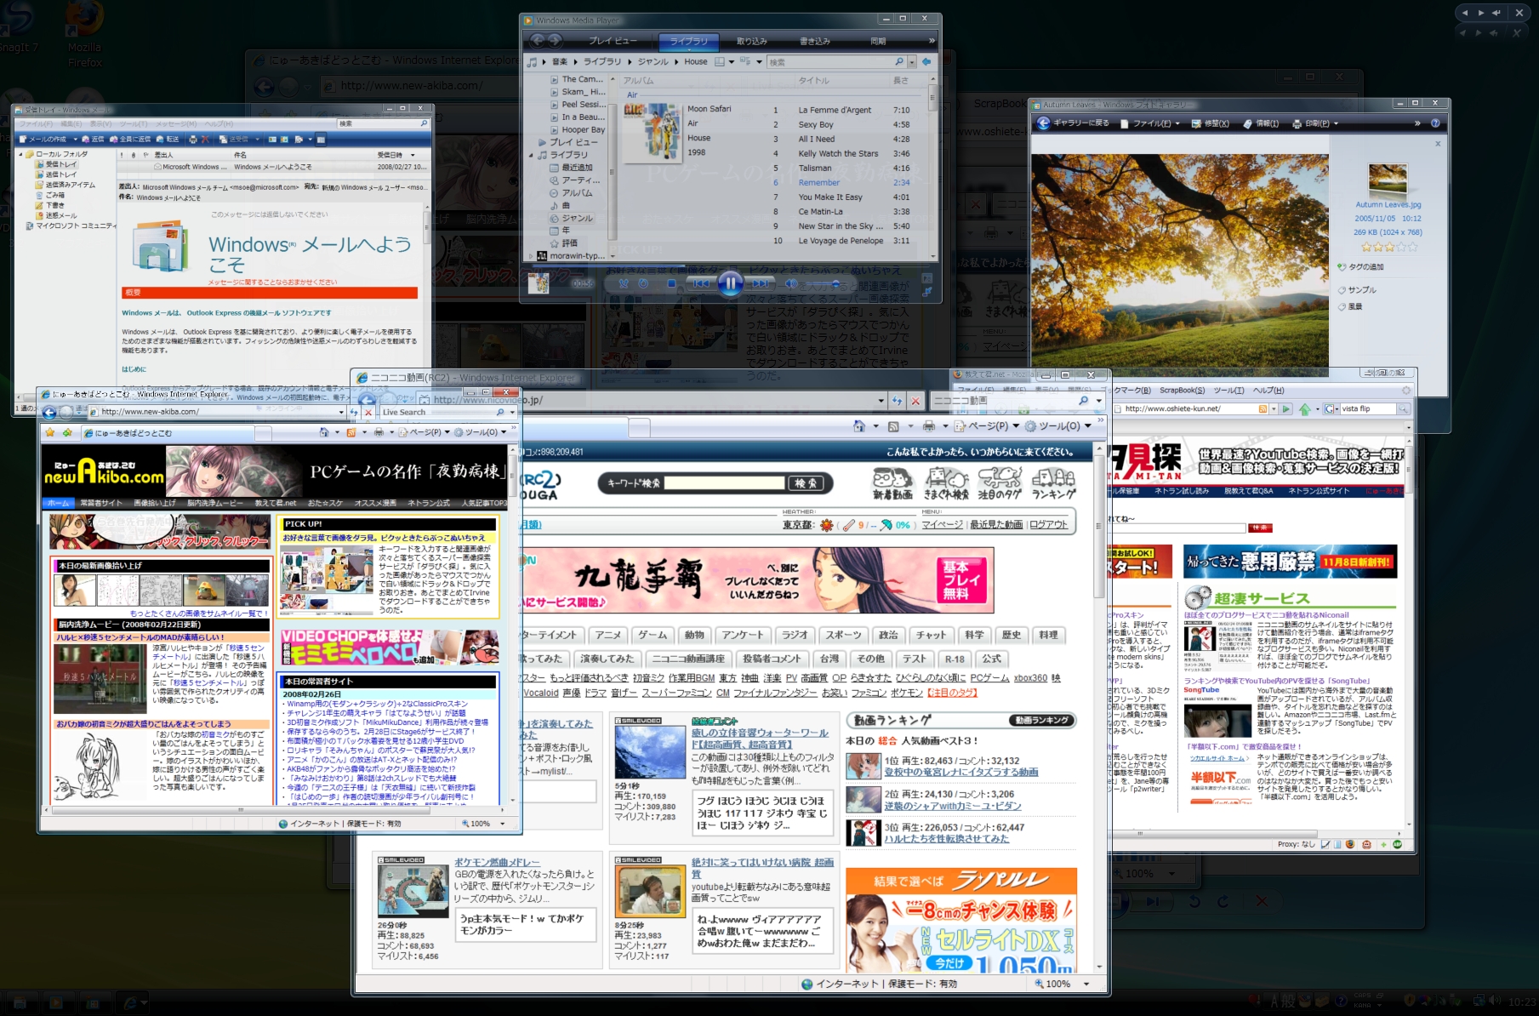The width and height of the screenshot is (1539, 1016).
Task: Open ヘルプ(H) menu in Firefox
Action: coord(1268,391)
